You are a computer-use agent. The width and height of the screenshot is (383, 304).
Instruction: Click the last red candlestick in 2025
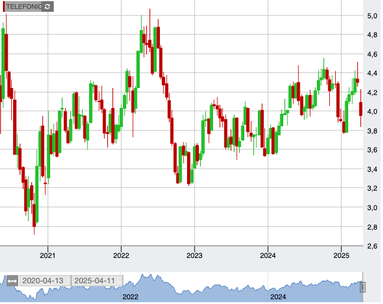point(361,109)
